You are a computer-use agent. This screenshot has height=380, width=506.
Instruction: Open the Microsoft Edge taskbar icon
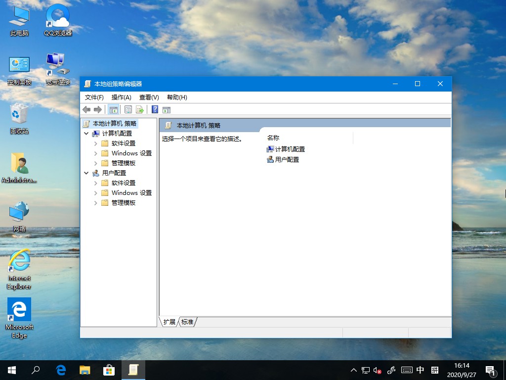click(60, 370)
